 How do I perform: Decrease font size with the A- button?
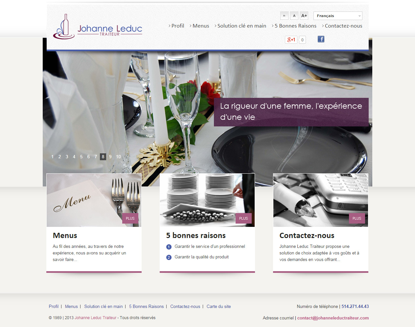coord(284,16)
